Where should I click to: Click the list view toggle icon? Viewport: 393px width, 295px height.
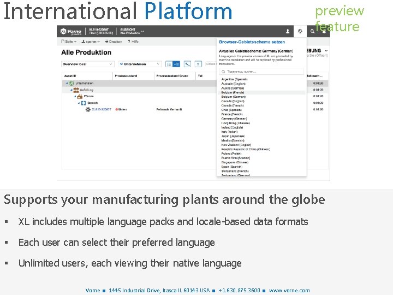click(169, 64)
